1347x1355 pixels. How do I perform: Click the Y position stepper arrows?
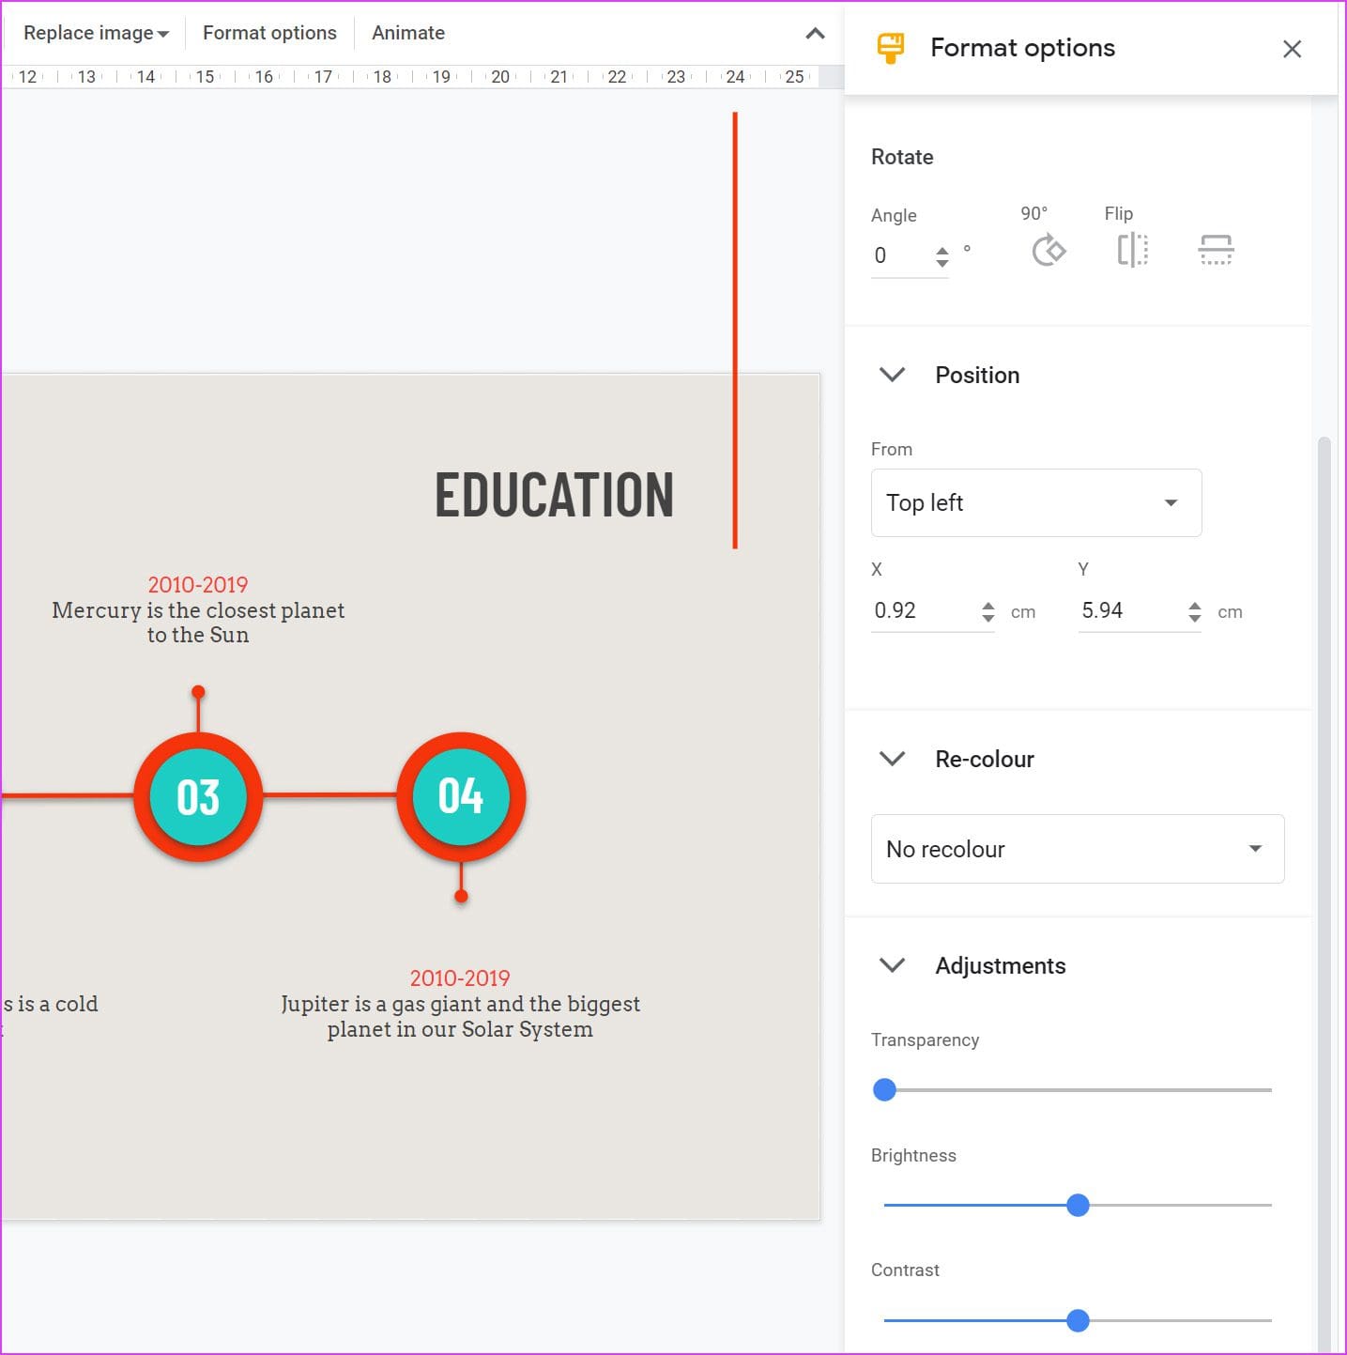point(1194,612)
